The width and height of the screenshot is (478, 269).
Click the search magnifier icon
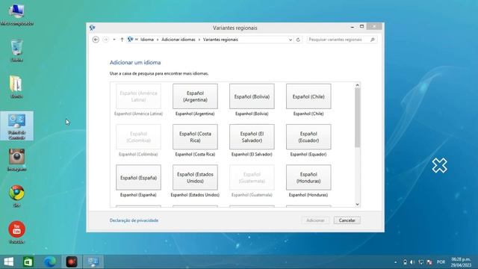pyautogui.click(x=373, y=40)
